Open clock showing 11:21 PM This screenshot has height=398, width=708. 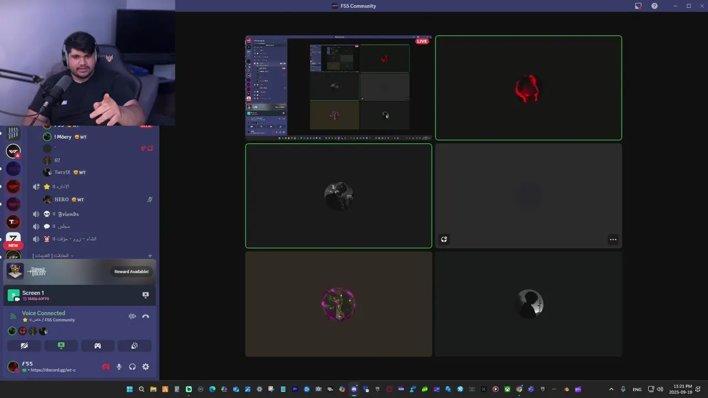point(680,389)
